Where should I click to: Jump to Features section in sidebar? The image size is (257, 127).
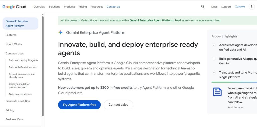(11, 35)
